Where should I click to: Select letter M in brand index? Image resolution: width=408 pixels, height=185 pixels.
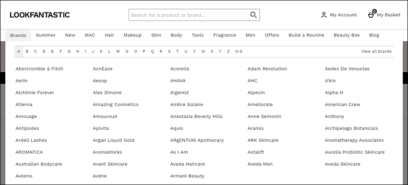pos(118,51)
